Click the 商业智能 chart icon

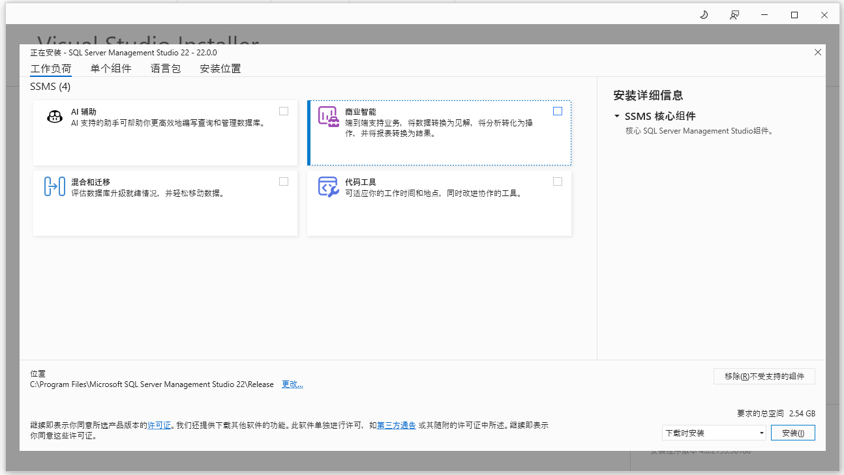click(328, 115)
